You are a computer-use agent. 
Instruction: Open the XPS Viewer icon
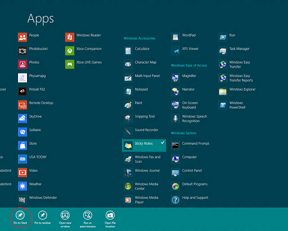(x=175, y=51)
